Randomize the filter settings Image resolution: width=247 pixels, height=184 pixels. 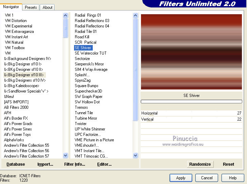click(x=200, y=164)
